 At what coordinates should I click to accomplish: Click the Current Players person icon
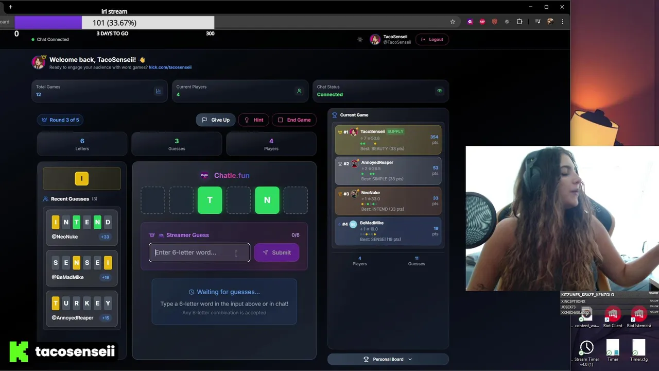click(299, 91)
